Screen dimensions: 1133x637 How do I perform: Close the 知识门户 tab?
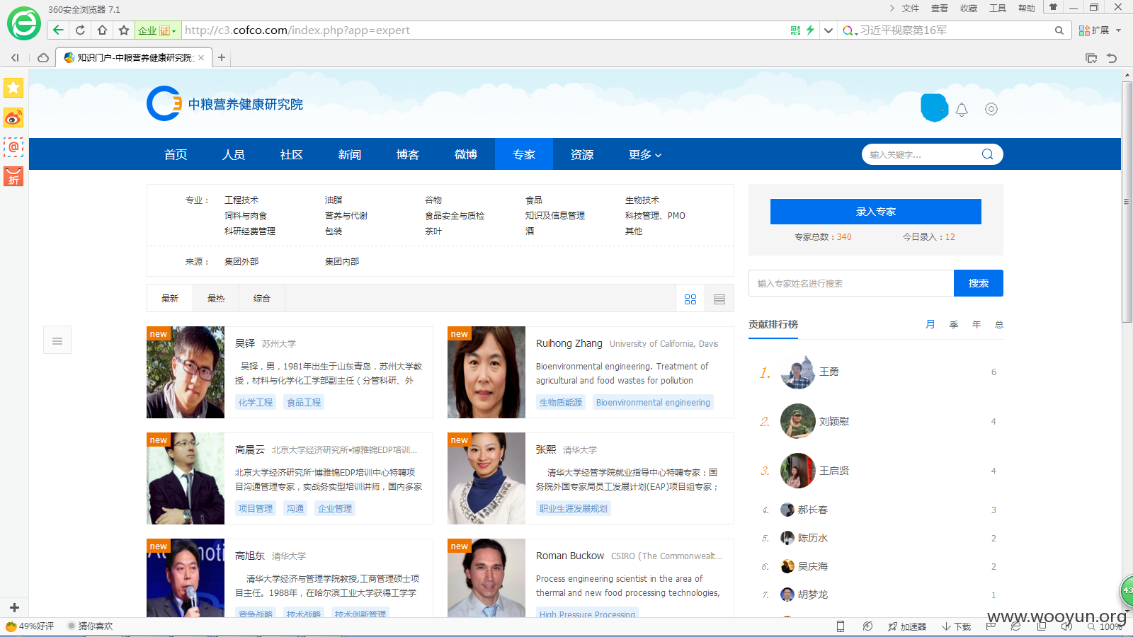tap(201, 58)
